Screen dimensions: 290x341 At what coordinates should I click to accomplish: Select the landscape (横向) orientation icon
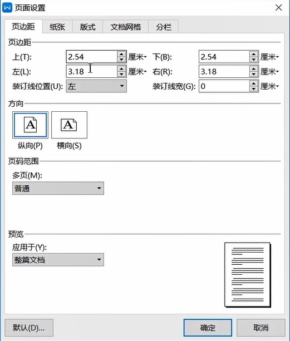(x=69, y=125)
